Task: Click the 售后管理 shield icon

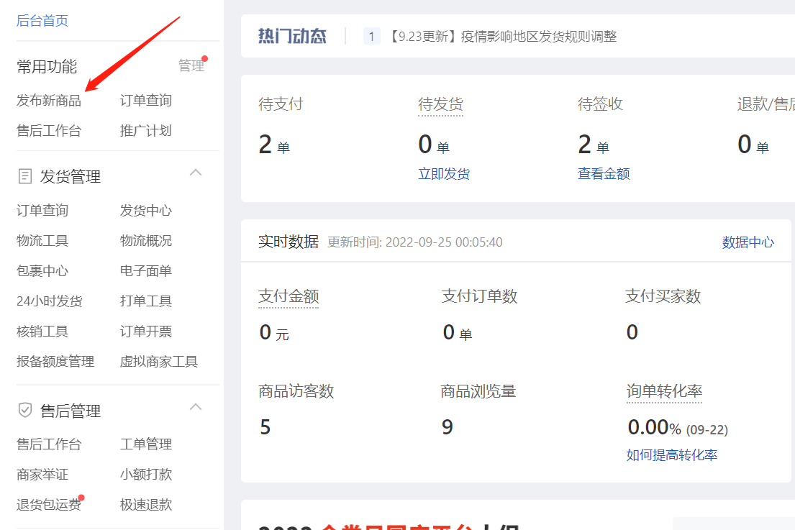Action: tap(25, 410)
